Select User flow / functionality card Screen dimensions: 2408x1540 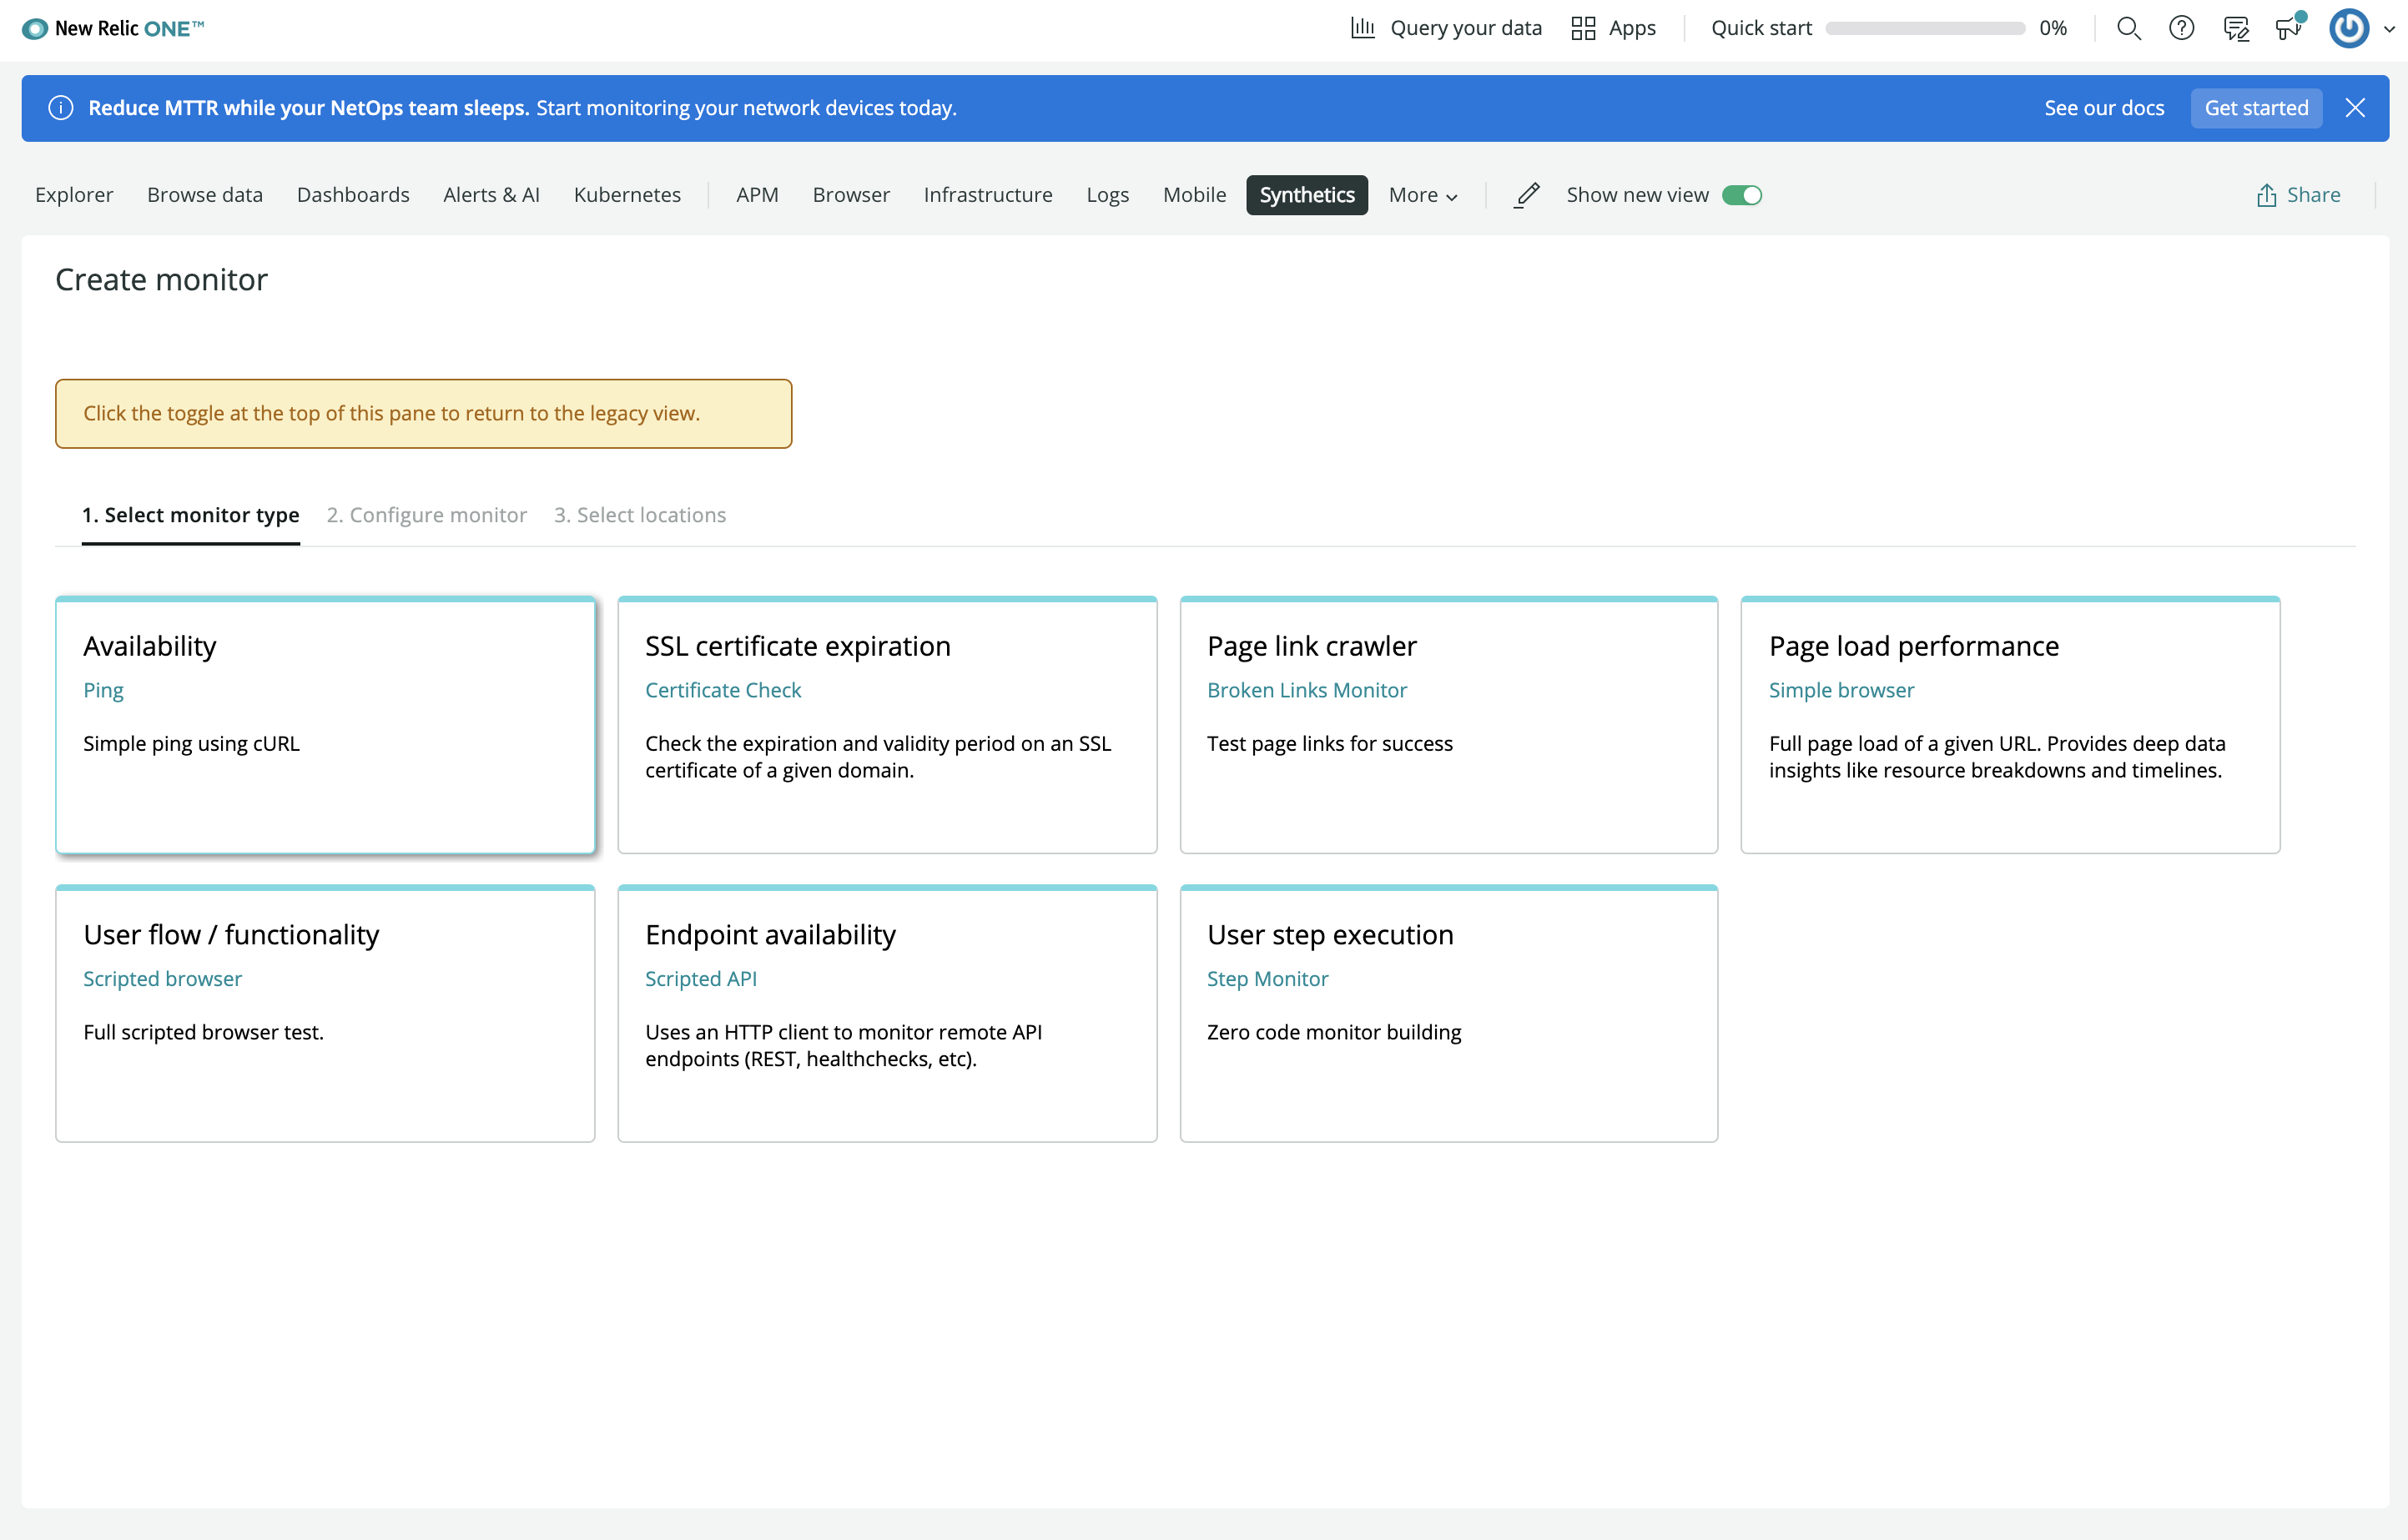[326, 1014]
